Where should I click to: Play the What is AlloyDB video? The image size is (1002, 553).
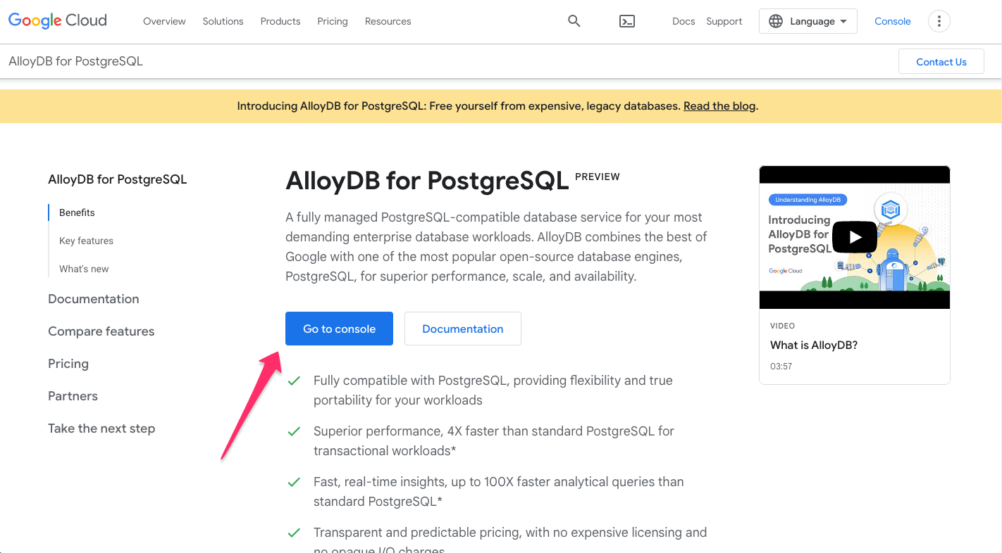[x=854, y=237]
